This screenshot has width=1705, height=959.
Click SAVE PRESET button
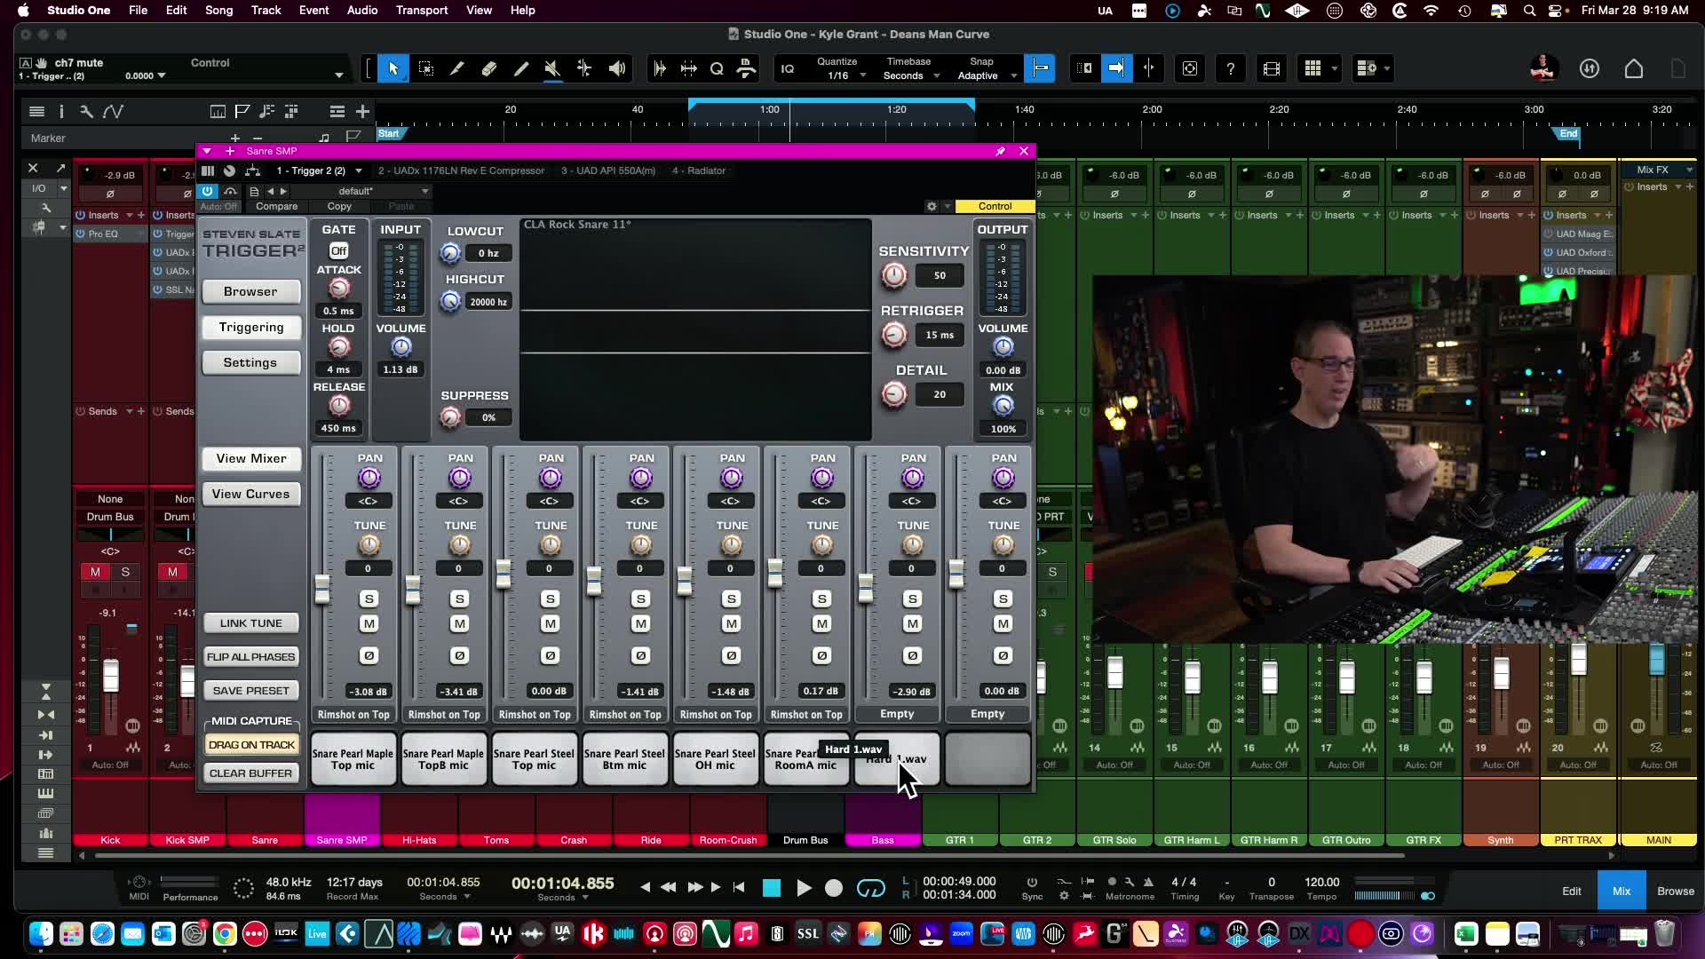250,691
